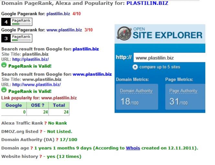
Task: Click the Total column header
Action: tap(59, 105)
